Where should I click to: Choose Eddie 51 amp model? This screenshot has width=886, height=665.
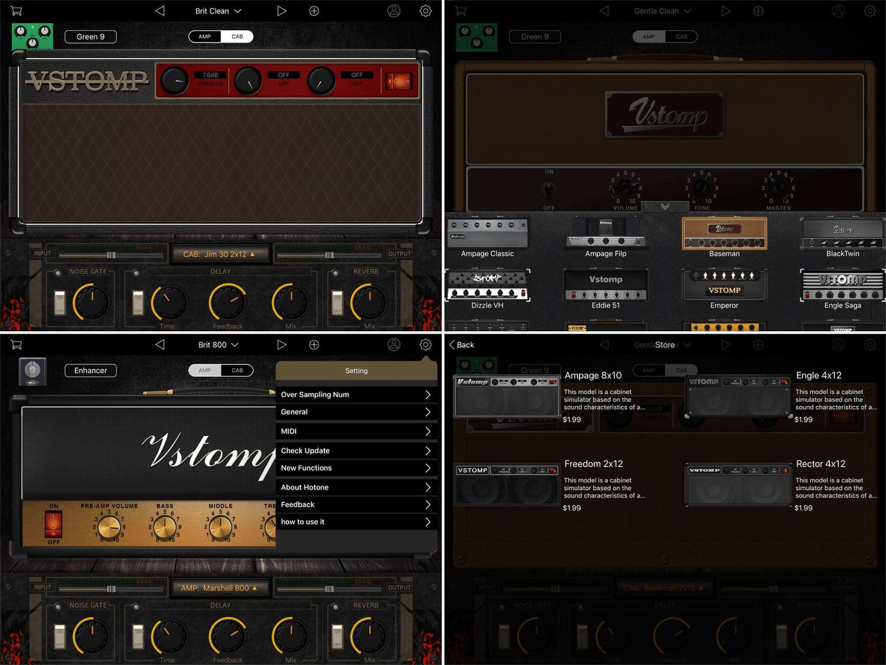point(606,289)
